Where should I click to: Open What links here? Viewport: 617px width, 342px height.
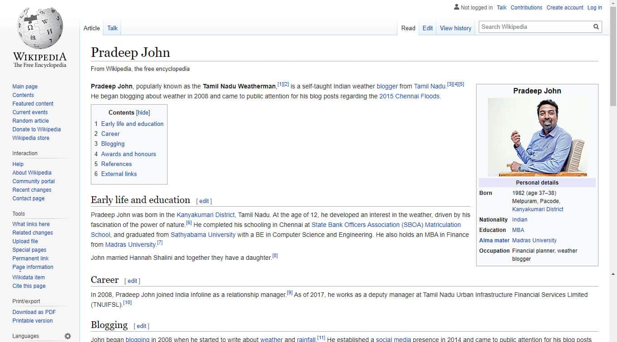click(x=31, y=224)
